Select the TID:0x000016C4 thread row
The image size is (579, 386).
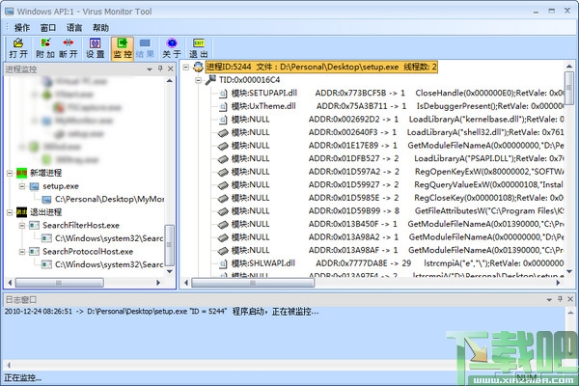click(249, 80)
